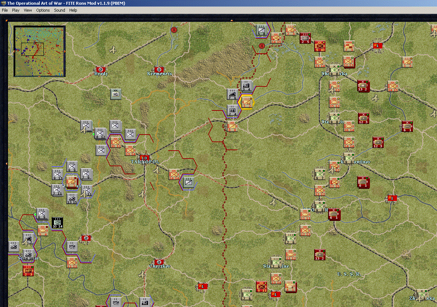The height and width of the screenshot is (307, 437).
Task: Open the Play menu
Action: pyautogui.click(x=16, y=10)
